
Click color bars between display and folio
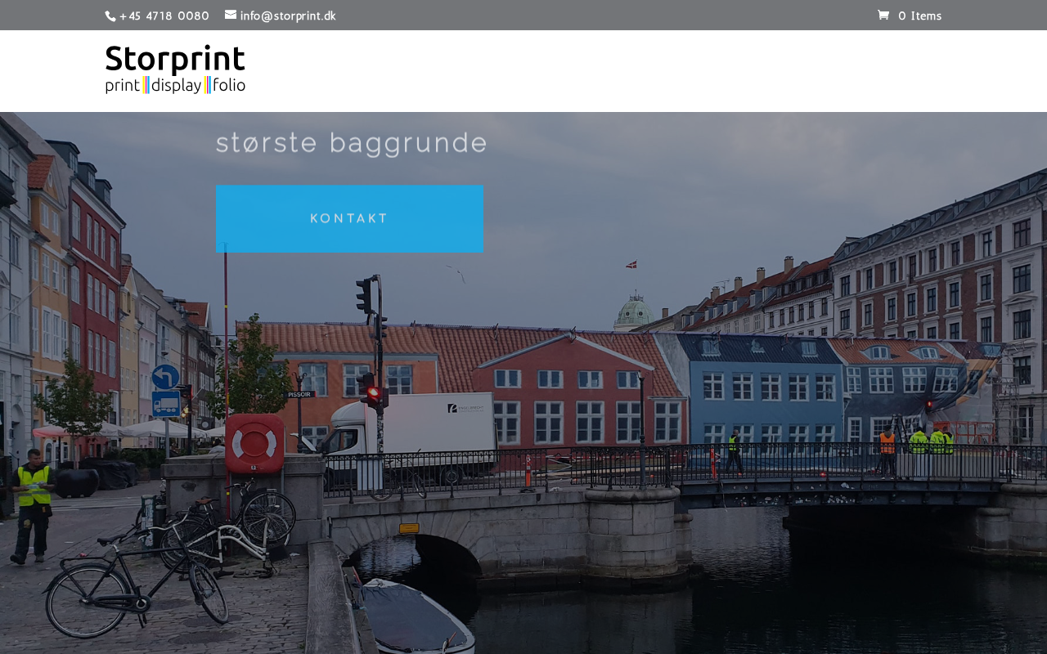tap(208, 85)
